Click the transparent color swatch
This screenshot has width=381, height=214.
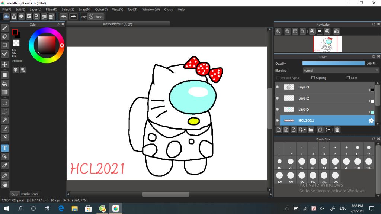click(16, 43)
